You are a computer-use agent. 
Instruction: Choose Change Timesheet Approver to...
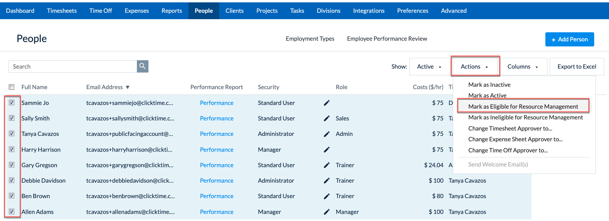pos(510,128)
